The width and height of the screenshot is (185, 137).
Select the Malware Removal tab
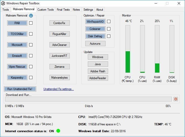tap(24, 9)
